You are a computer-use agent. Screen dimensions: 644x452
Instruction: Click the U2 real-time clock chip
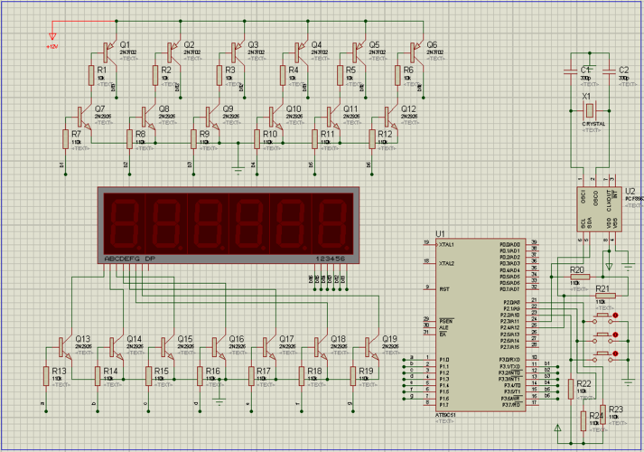(x=597, y=209)
